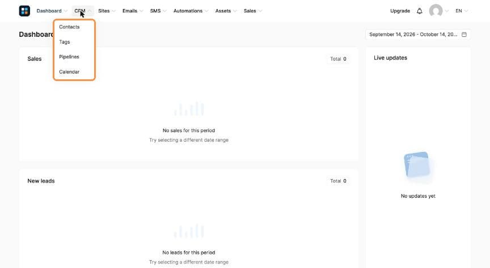Choose Pipelines in the CRM dropdown
490x268 pixels.
click(69, 57)
